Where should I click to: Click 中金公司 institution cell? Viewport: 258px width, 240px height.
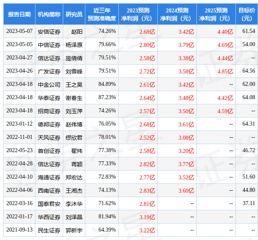pos(49,85)
